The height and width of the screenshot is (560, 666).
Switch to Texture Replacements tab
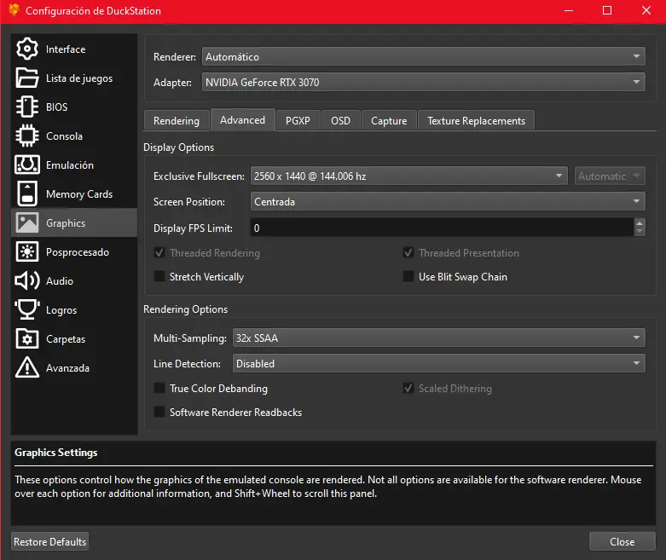tap(476, 121)
